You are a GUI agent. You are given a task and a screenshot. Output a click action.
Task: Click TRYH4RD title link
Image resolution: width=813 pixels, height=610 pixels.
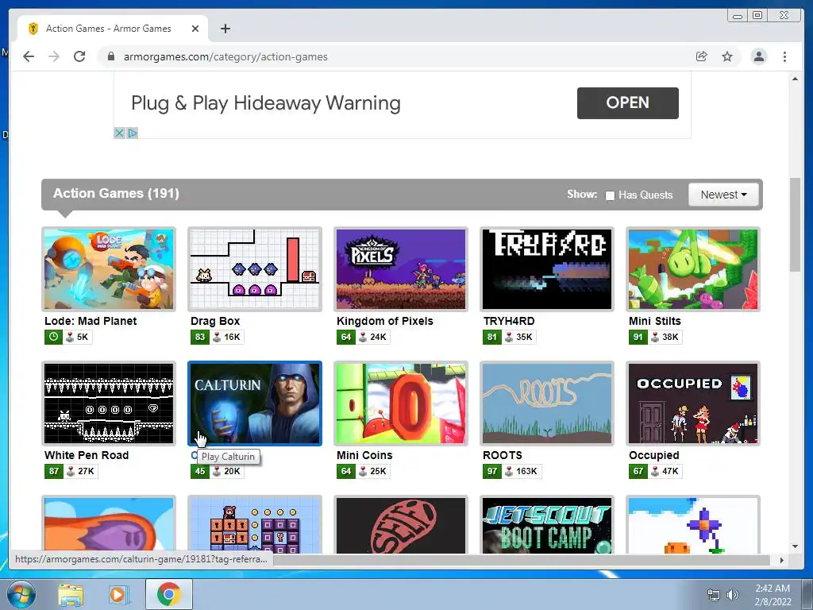[x=509, y=321]
